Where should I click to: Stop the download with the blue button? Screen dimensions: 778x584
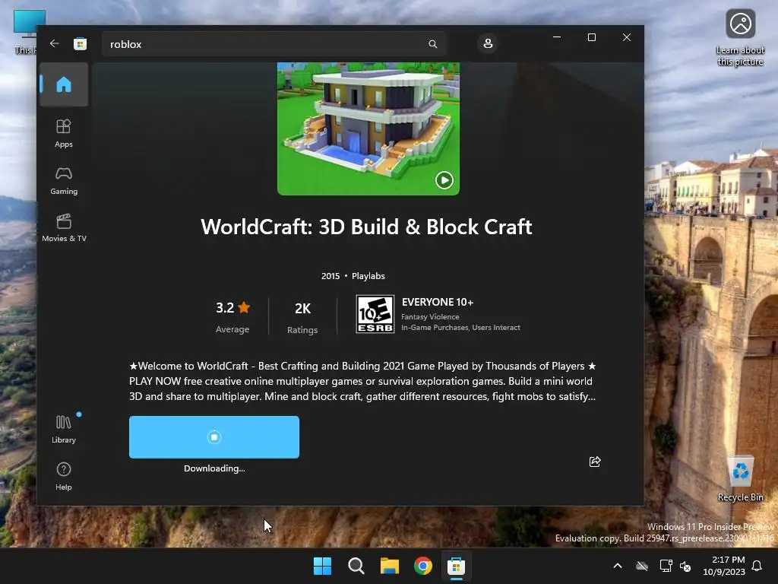[x=213, y=437]
